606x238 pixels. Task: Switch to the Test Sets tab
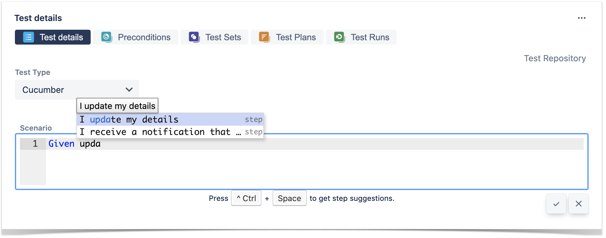pyautogui.click(x=215, y=37)
